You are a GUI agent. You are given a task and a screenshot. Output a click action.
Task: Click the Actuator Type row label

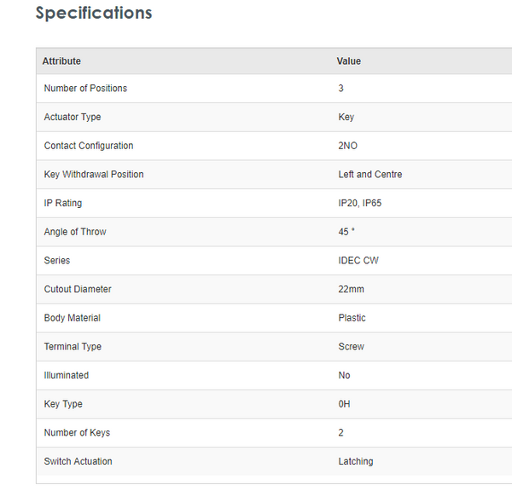click(73, 117)
